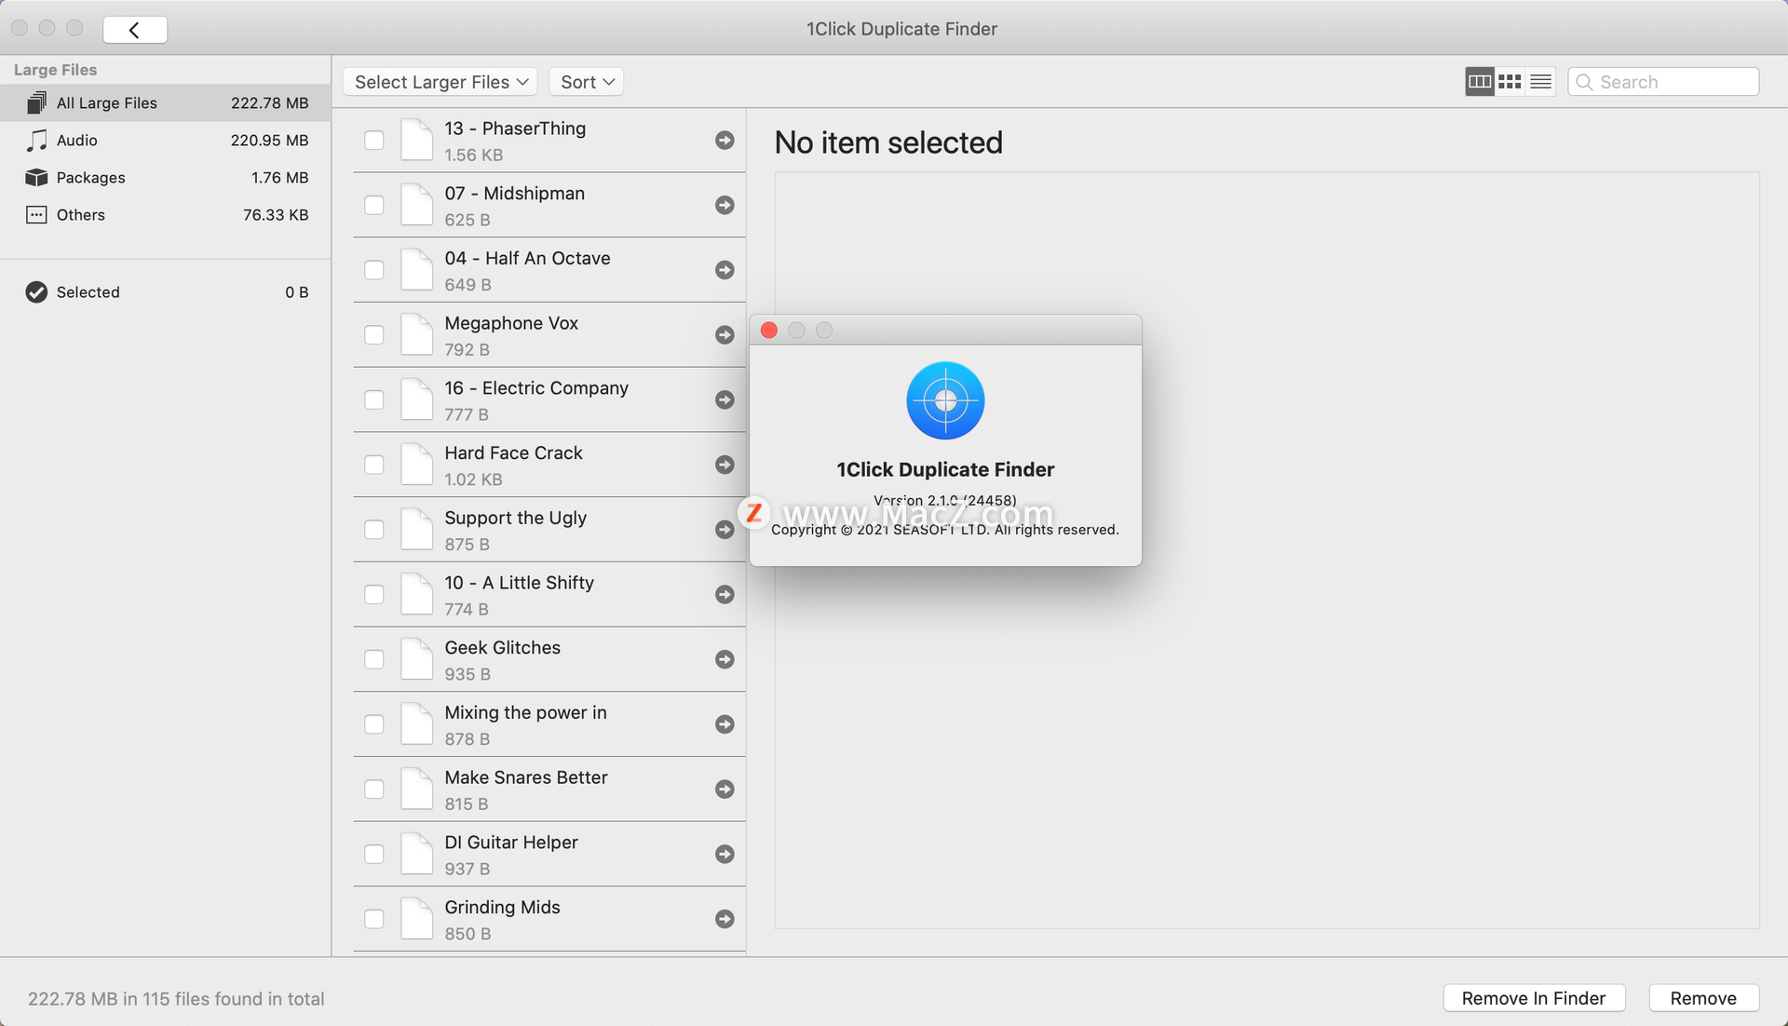The width and height of the screenshot is (1788, 1026).
Task: Select the Make Snares Better file name
Action: (526, 777)
